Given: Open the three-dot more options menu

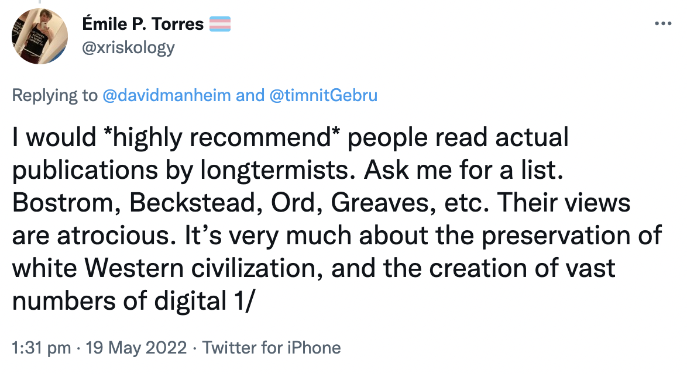Looking at the screenshot, I should [x=662, y=25].
